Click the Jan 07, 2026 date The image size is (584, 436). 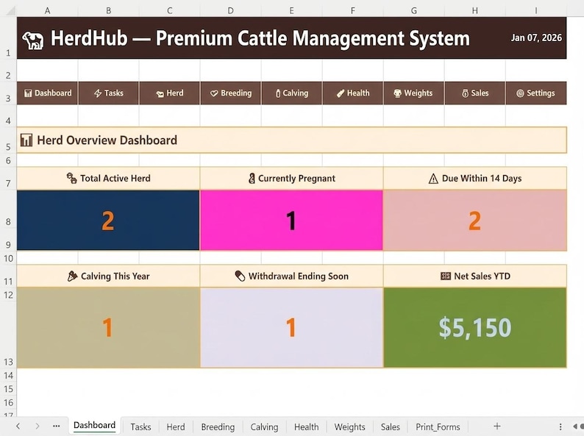[536, 38]
